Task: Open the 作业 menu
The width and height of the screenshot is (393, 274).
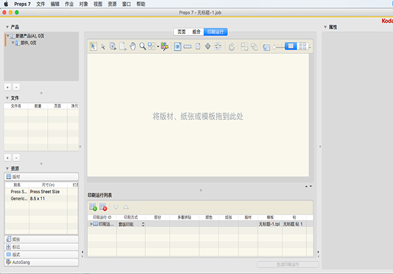Action: coord(69,4)
